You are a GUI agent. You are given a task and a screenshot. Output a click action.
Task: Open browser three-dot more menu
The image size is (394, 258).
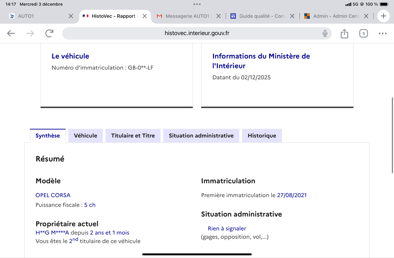(383, 33)
